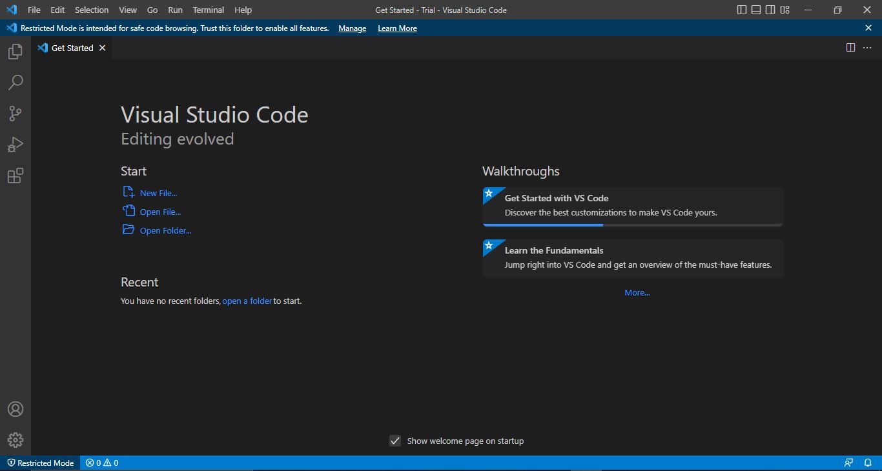Click errors and warnings count in status bar
The image size is (882, 471).
102,463
